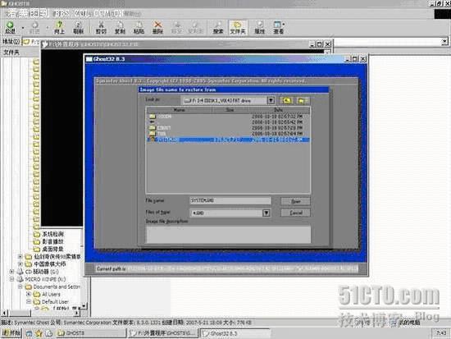
Task: Open the 'Files of type' dropdown
Action: [x=266, y=213]
